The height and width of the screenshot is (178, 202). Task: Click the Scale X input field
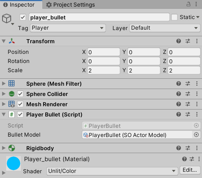104,70
